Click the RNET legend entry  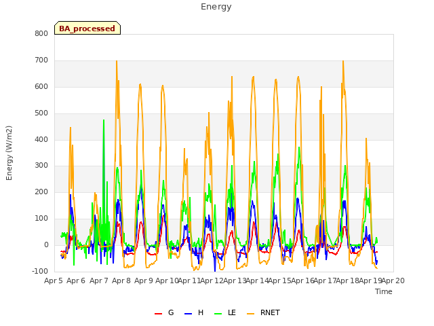pyautogui.click(x=263, y=312)
